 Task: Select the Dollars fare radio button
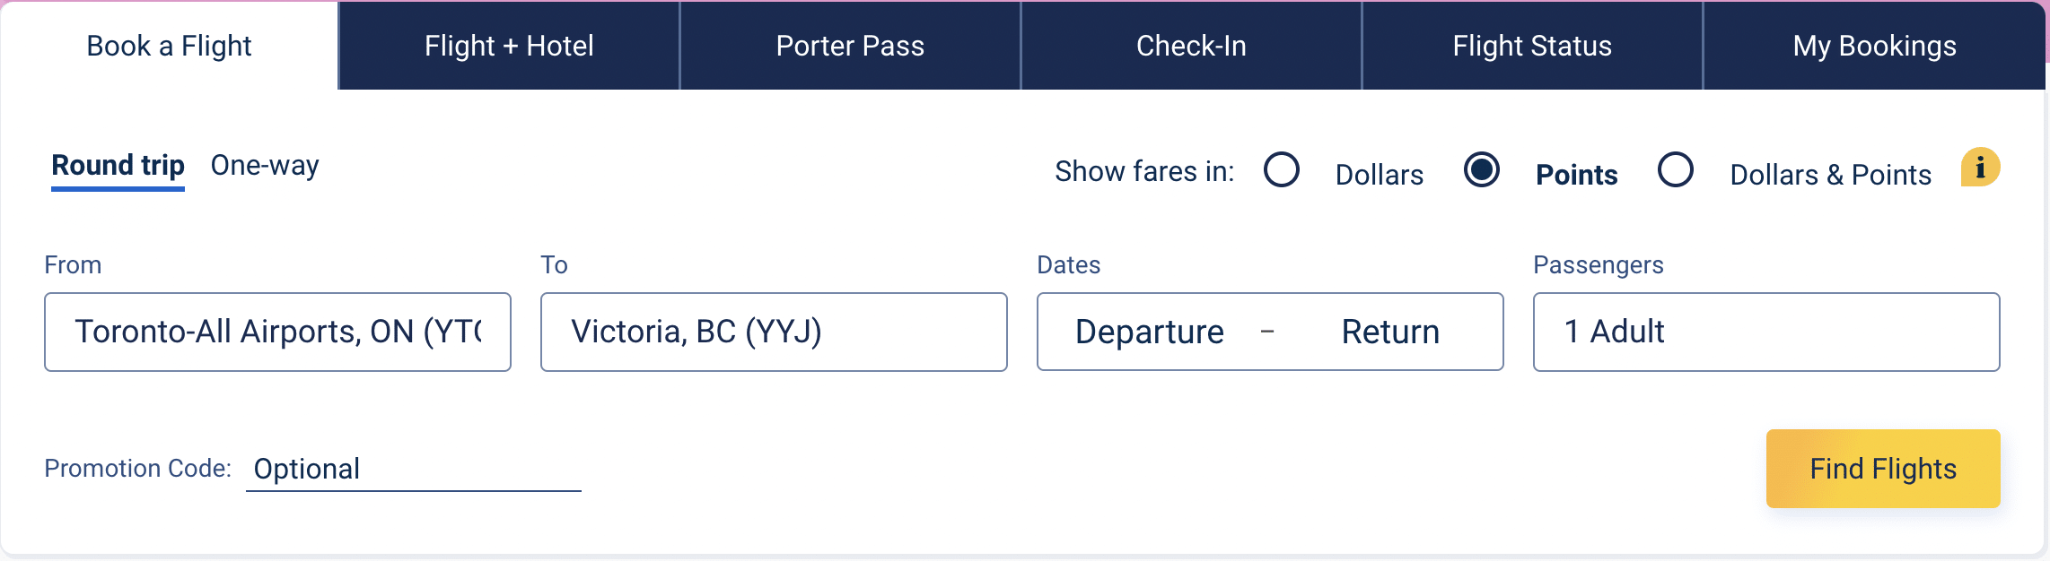pyautogui.click(x=1282, y=169)
